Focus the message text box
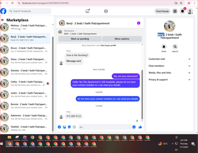Image resolution: width=198 pixels, height=153 pixels. [x=105, y=127]
